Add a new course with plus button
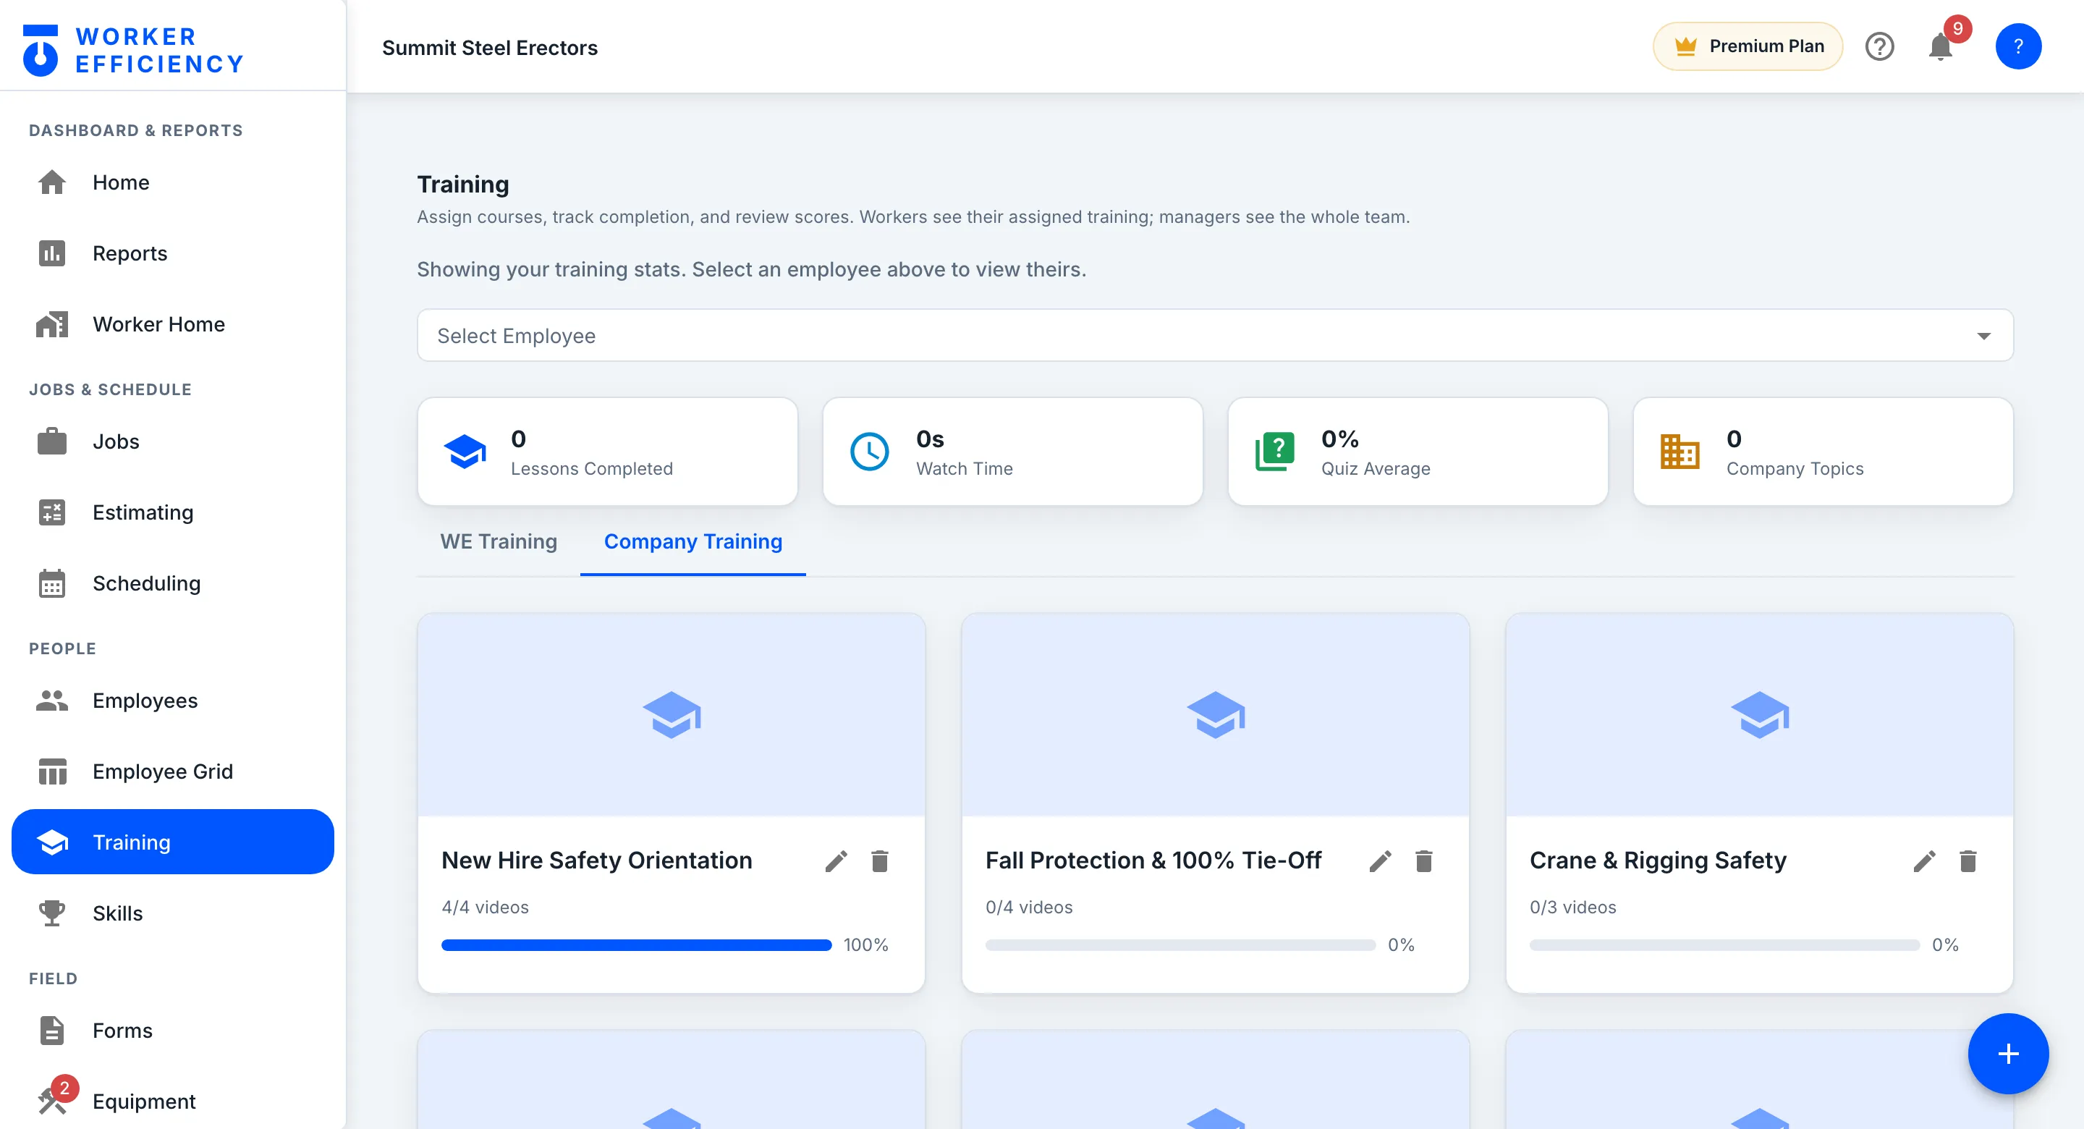The image size is (2084, 1129). (2008, 1054)
